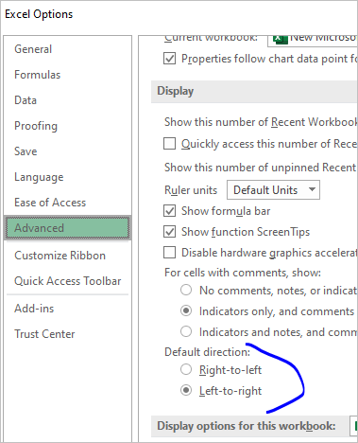Open Ease of Access settings

click(x=50, y=203)
